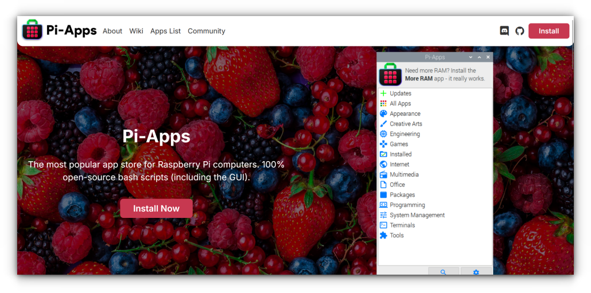Screen dimensions: 591x293
Task: Open the Programming category
Action: (x=407, y=205)
